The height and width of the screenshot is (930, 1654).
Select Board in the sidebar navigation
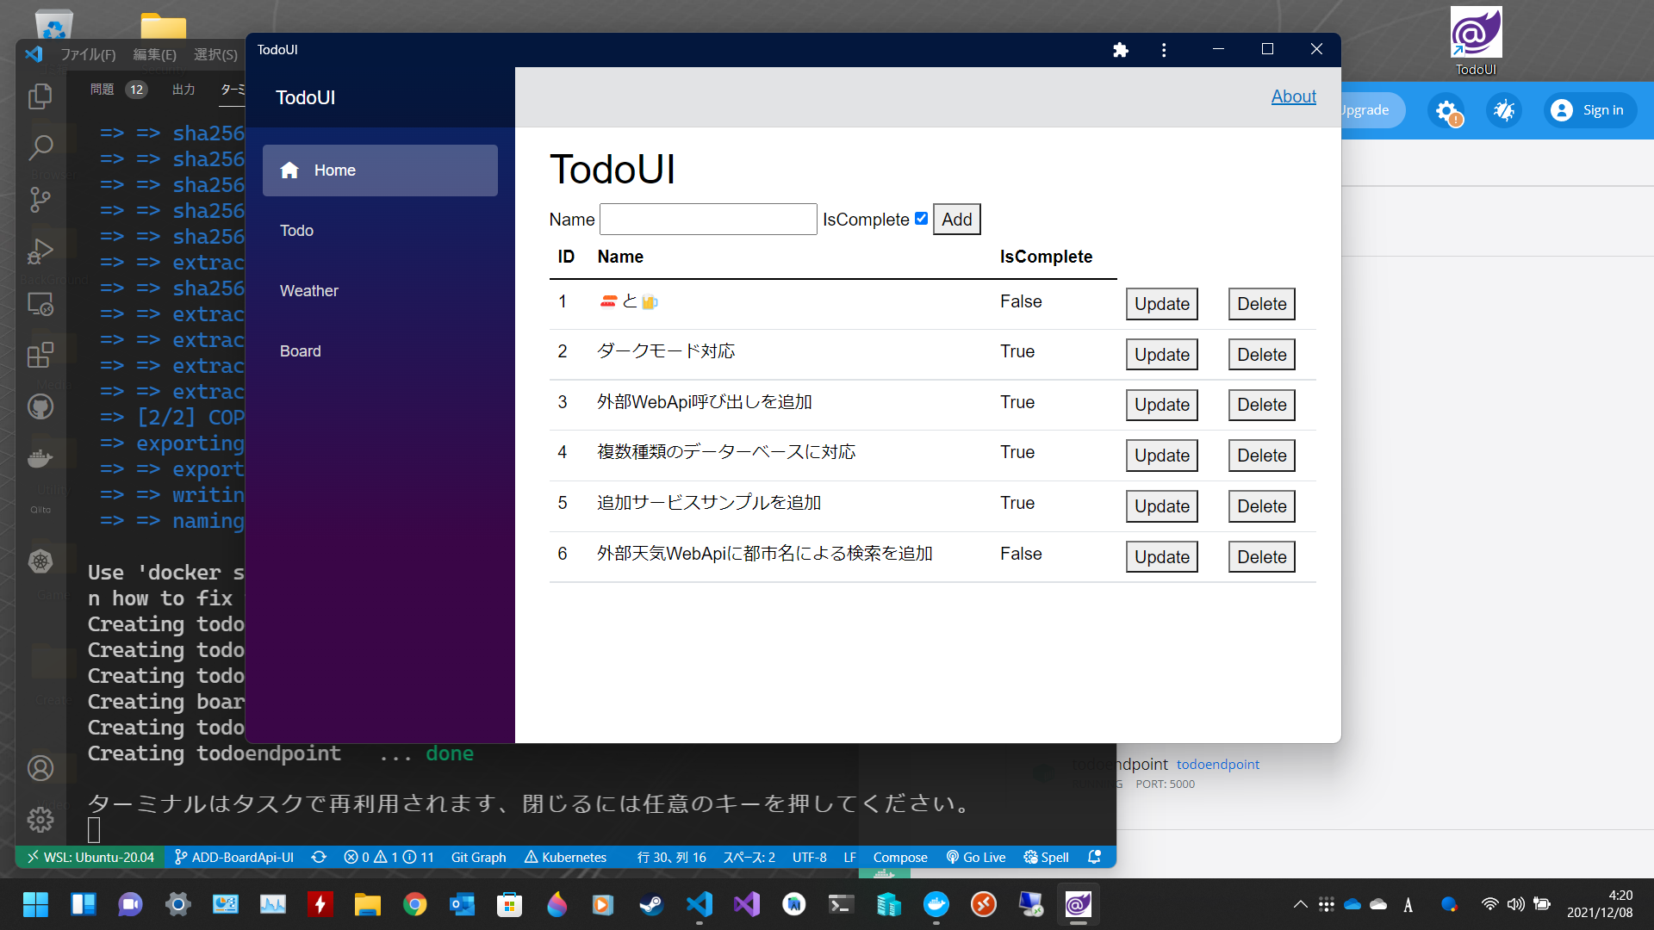click(300, 351)
